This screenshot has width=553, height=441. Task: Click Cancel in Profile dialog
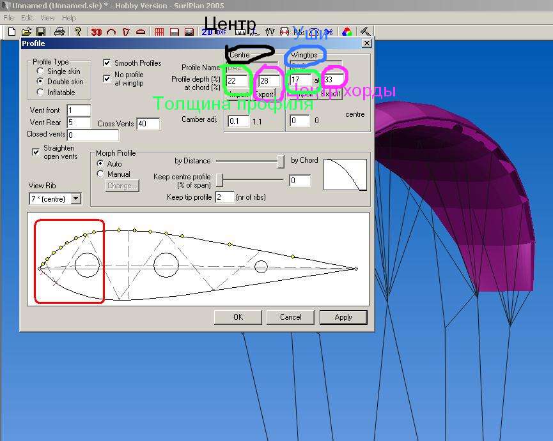click(290, 317)
